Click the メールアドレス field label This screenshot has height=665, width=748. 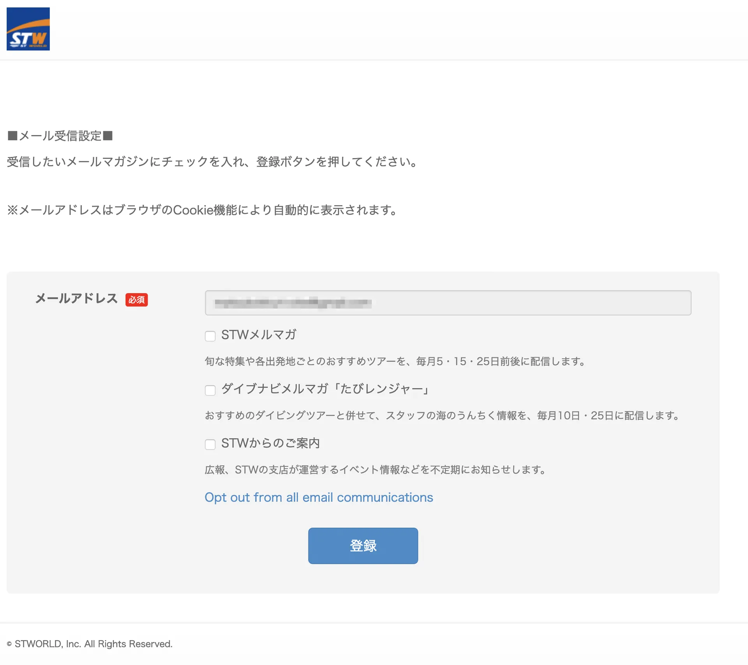76,298
